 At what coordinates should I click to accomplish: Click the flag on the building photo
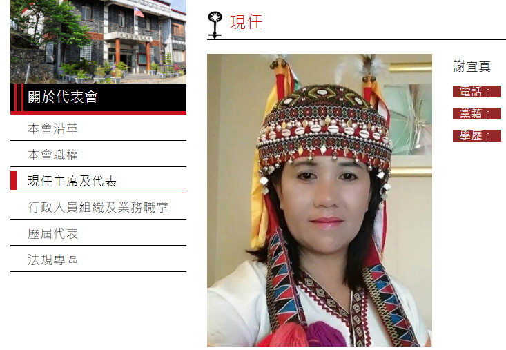pyautogui.click(x=139, y=12)
